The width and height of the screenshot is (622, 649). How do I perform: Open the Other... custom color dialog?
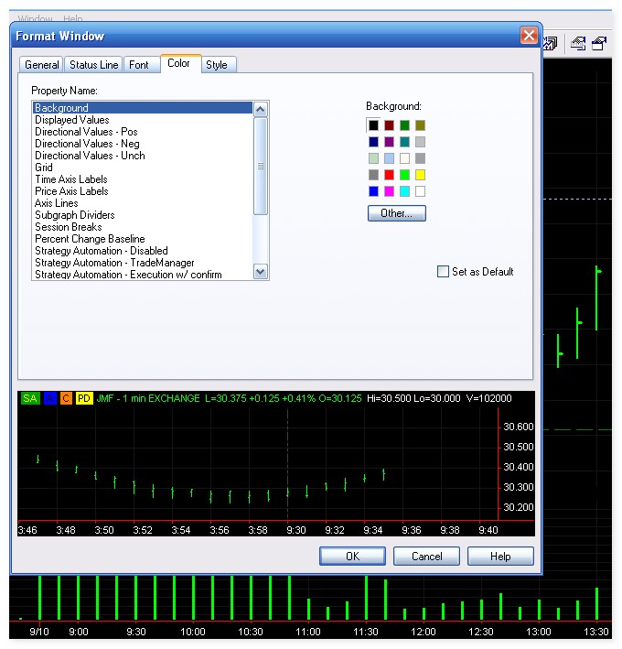click(397, 213)
